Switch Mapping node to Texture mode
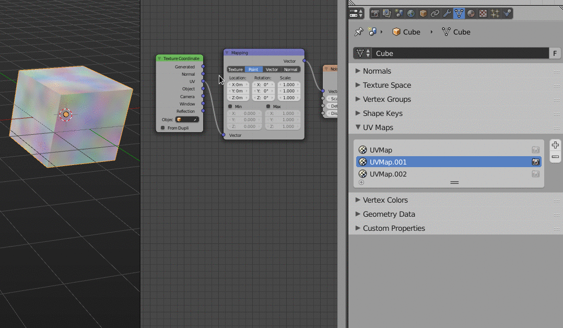 236,69
